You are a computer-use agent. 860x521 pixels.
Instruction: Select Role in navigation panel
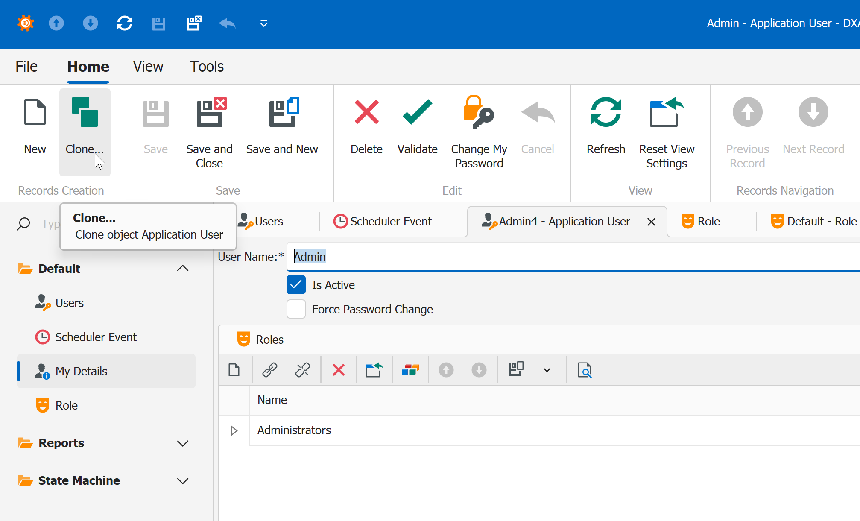(67, 405)
